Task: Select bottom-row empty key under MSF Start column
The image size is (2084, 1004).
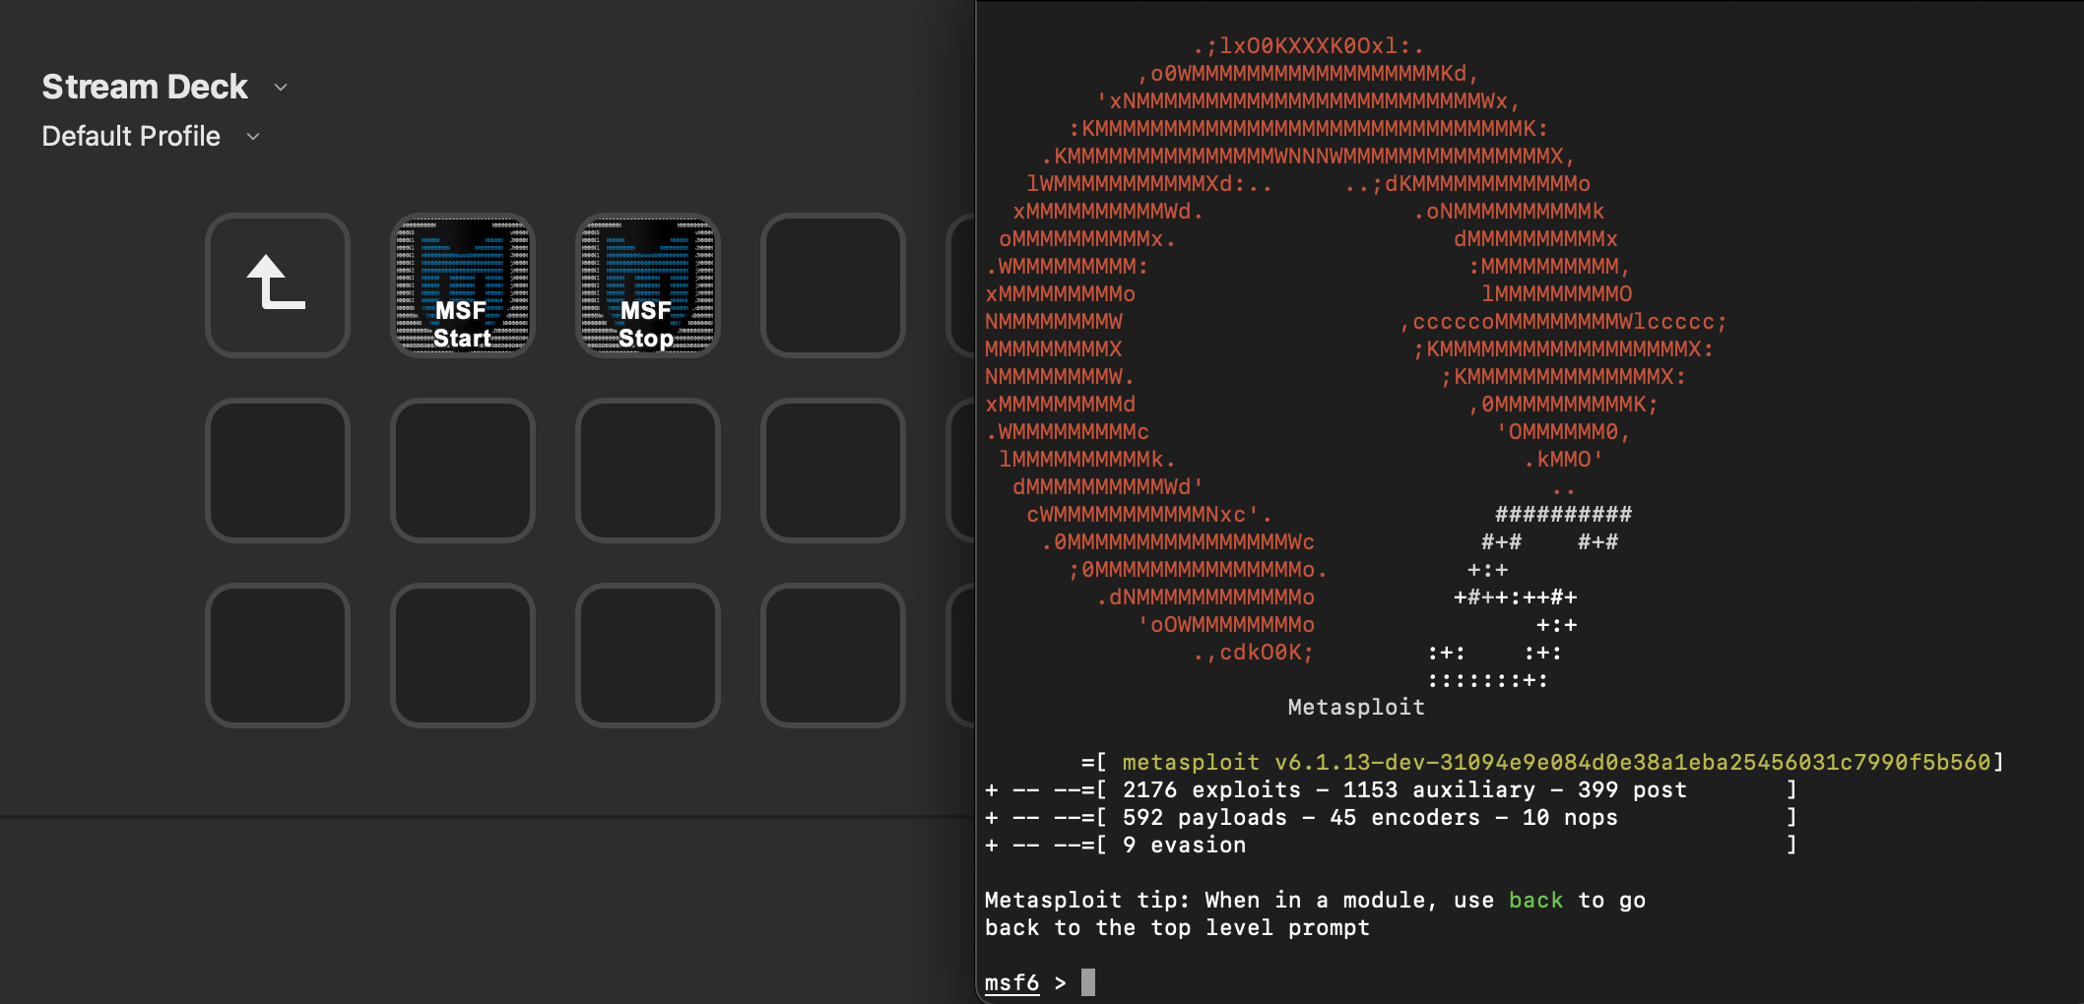Action: (462, 656)
